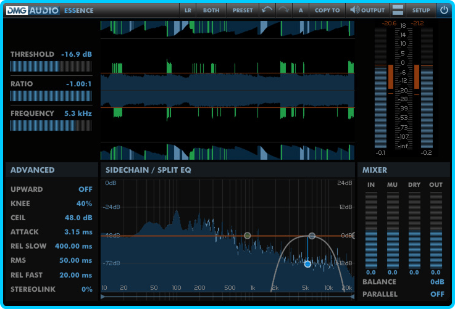Viewport: 455px width, 309px height.
Task: Click the DRY mixer fader
Action: (414, 230)
